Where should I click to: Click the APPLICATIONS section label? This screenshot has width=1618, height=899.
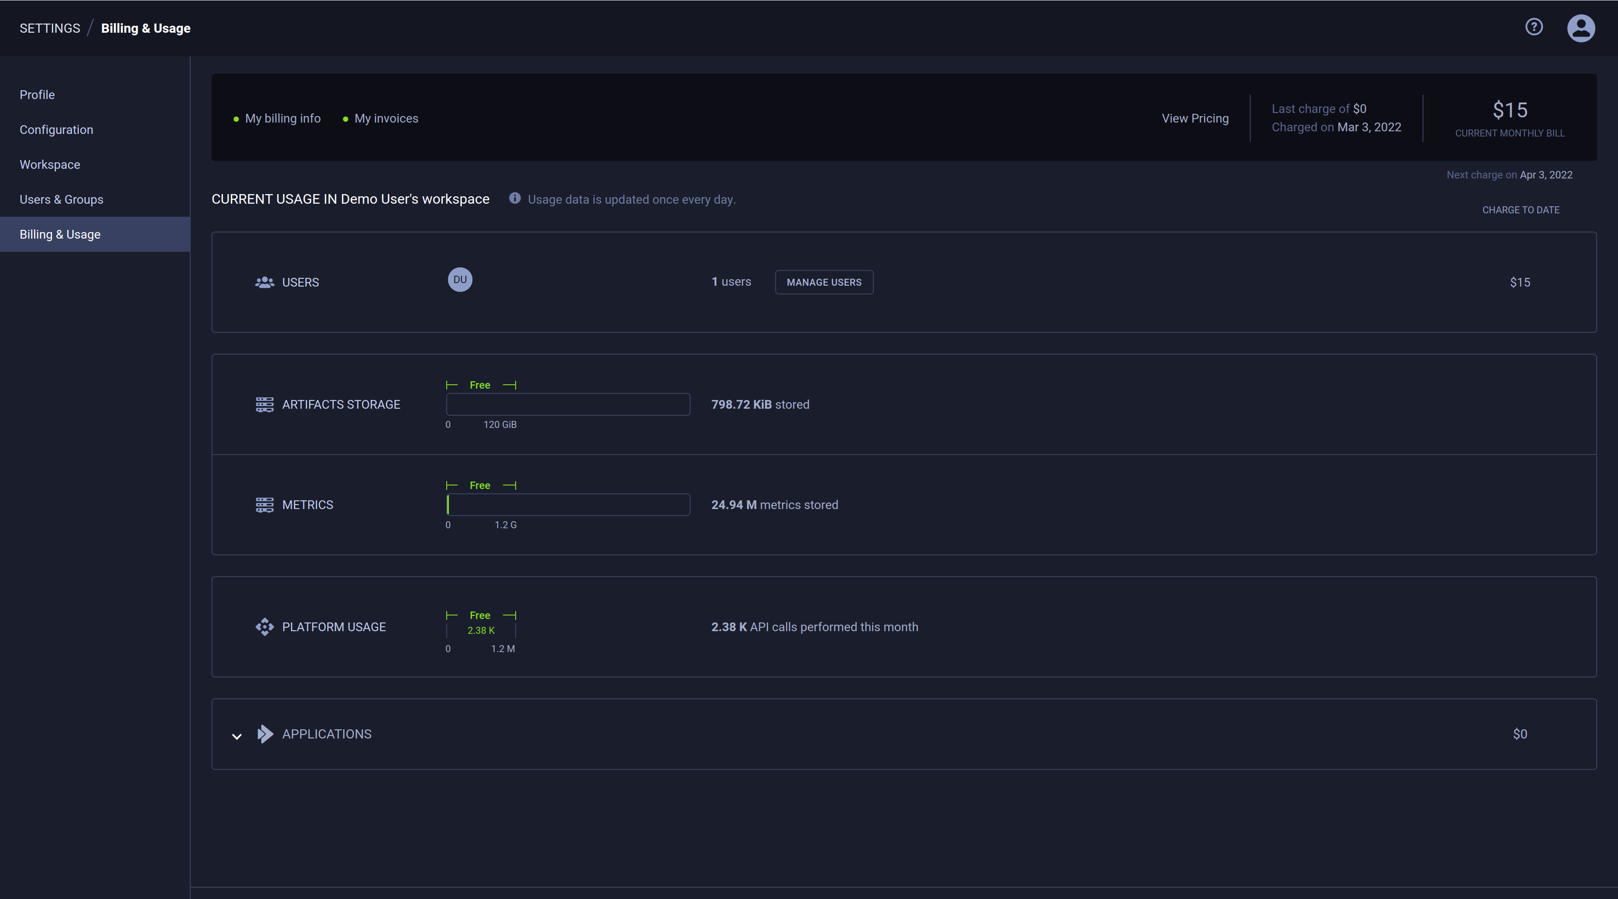(x=327, y=734)
